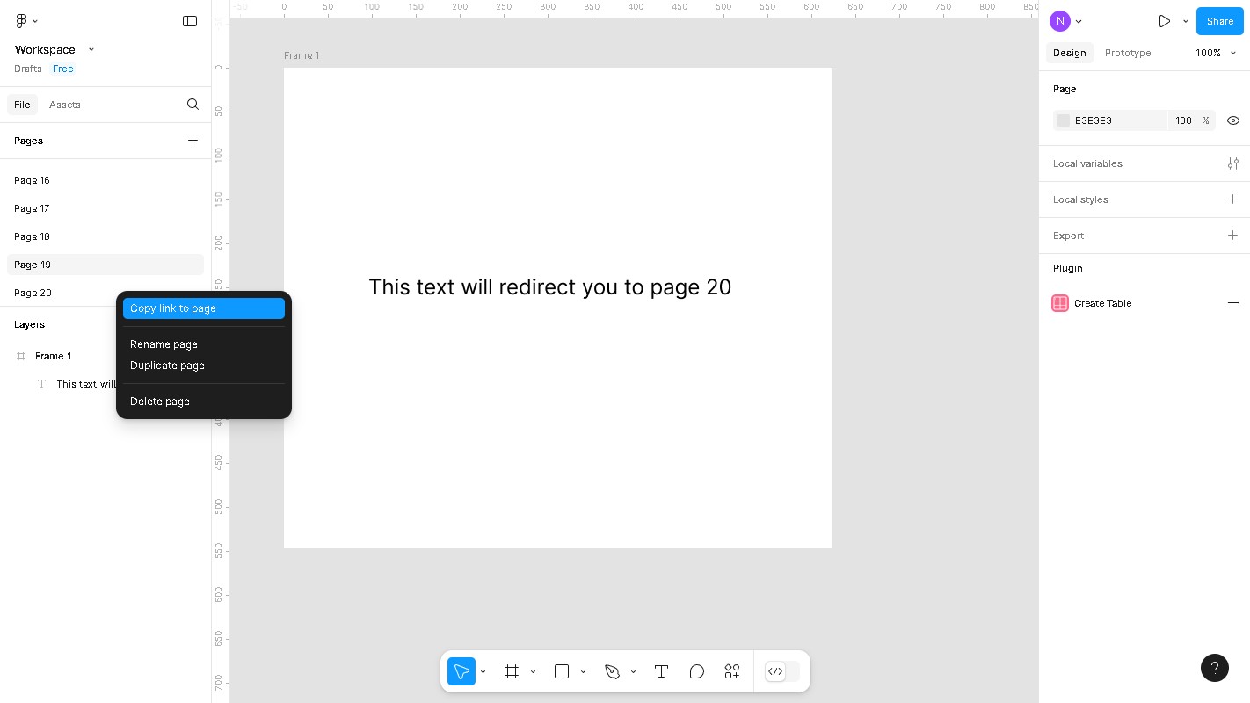The width and height of the screenshot is (1250, 703).
Task: Expand Move tool options chevron
Action: point(483,672)
